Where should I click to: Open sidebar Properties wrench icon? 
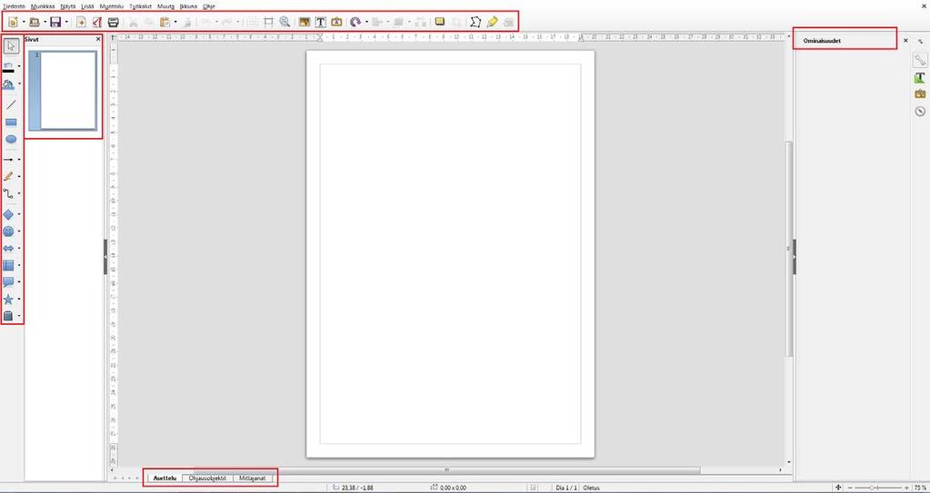pyautogui.click(x=920, y=60)
